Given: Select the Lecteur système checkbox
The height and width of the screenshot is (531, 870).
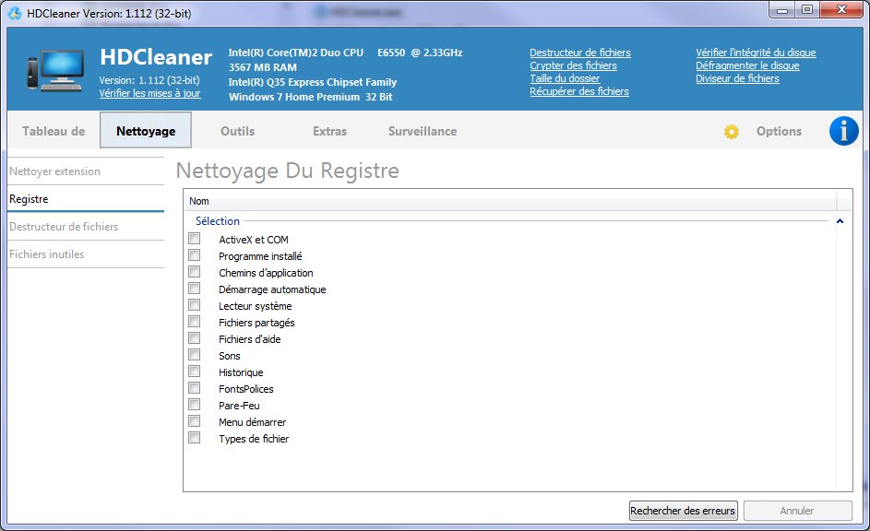Looking at the screenshot, I should [x=194, y=305].
